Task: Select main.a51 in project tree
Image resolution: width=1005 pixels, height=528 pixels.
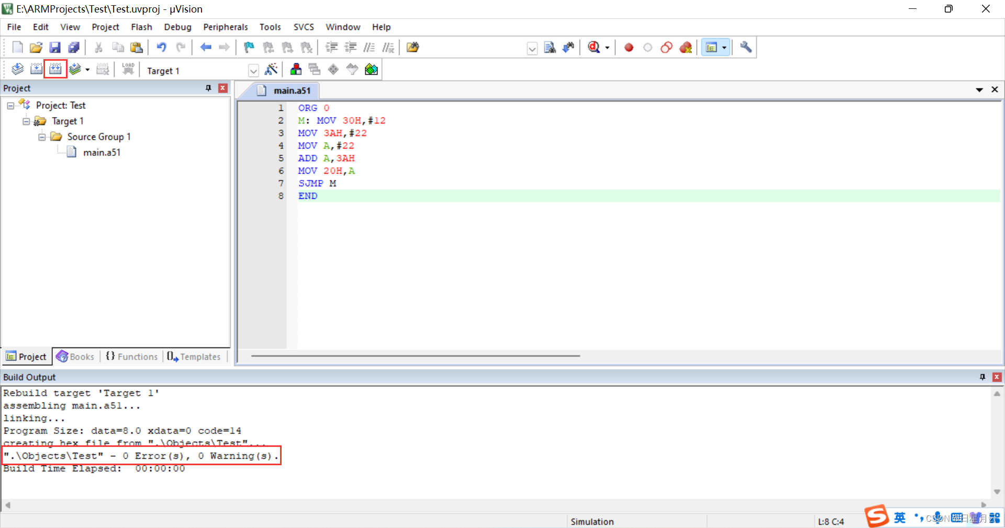Action: pos(102,153)
